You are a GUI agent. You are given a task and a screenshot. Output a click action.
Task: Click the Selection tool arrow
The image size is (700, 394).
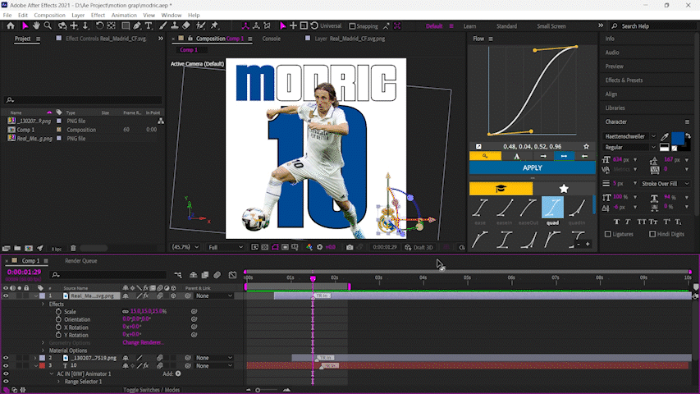[x=25, y=26]
